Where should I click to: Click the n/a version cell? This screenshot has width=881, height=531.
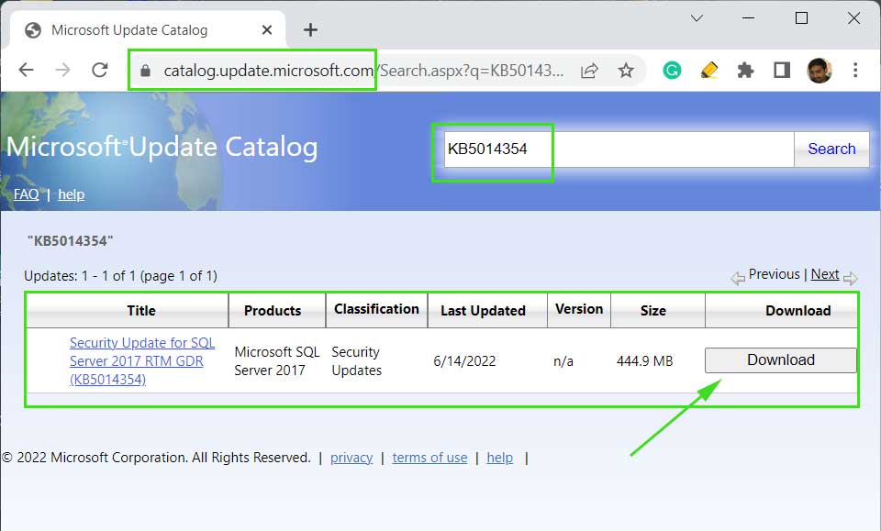coord(563,361)
